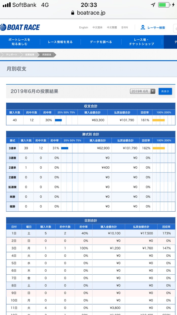This screenshot has height=315, width=177.
Task: Switch language to English
Action: [x=84, y=27]
